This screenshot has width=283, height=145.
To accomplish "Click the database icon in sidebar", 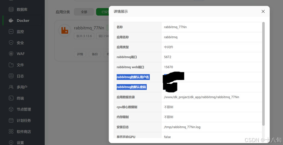I will tap(11, 10).
